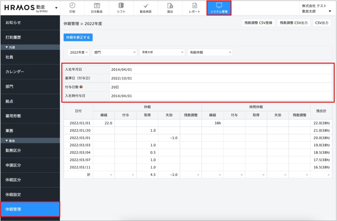
Task: Open 勤怠承認 checkmark icon
Action: point(145,5)
